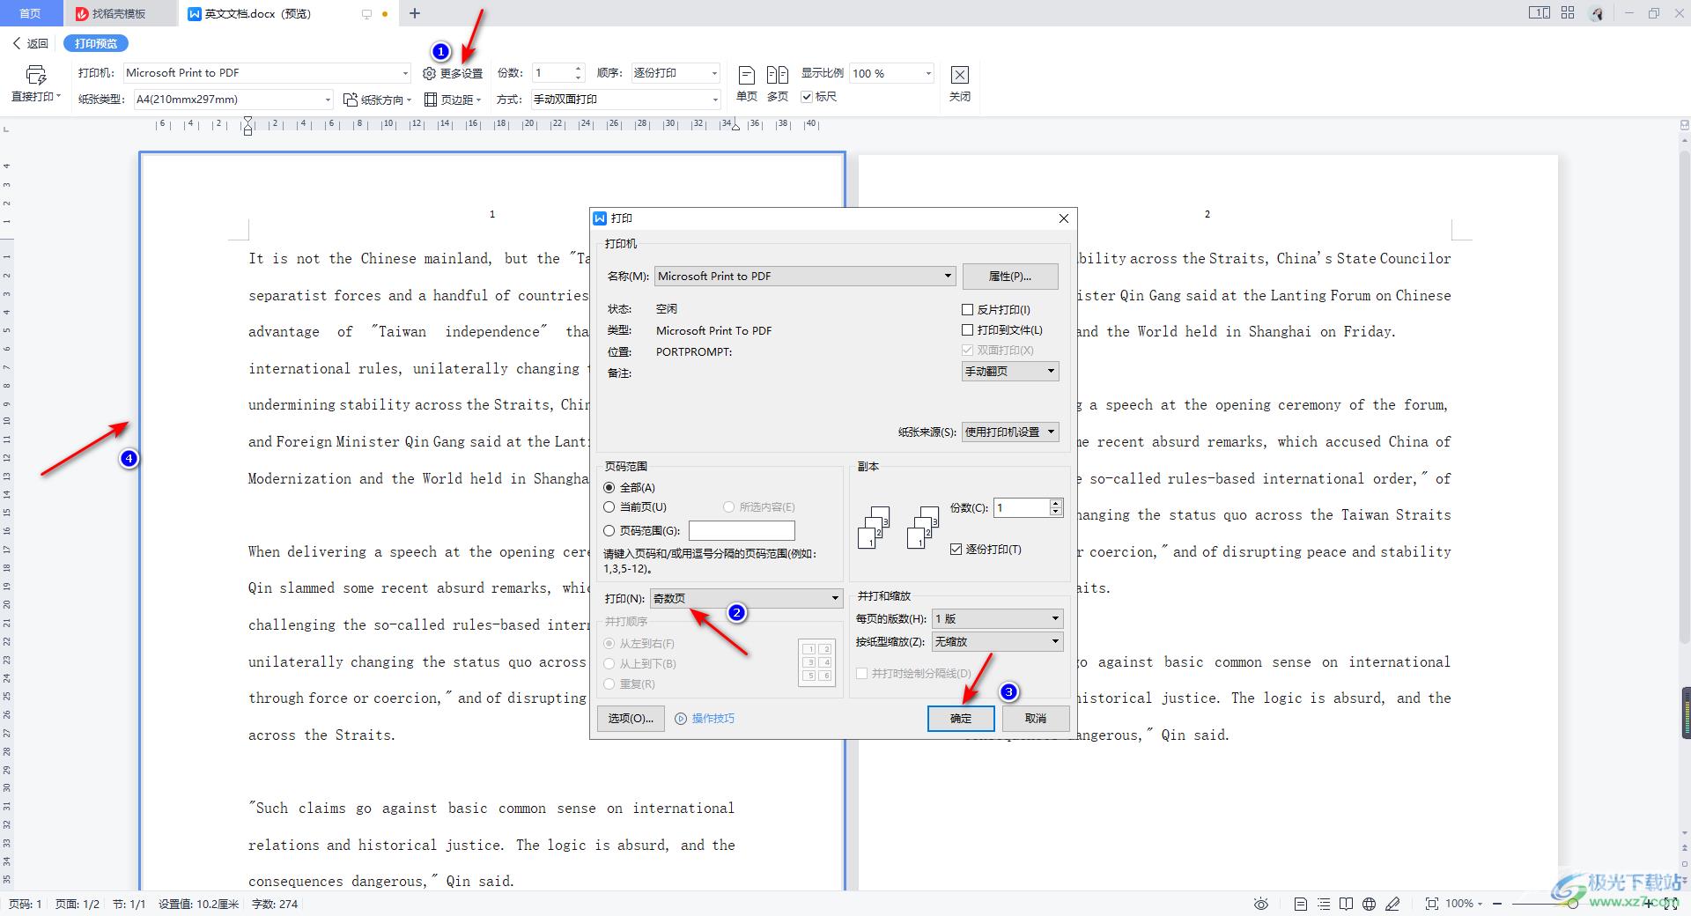
Task: Click zoom out minus in status bar
Action: tap(1497, 904)
